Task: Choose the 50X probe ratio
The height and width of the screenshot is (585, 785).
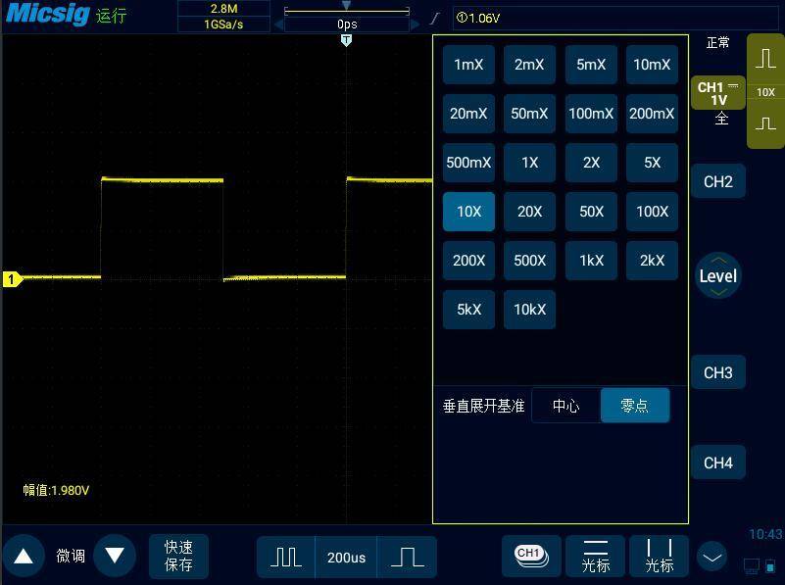Action: (x=591, y=212)
